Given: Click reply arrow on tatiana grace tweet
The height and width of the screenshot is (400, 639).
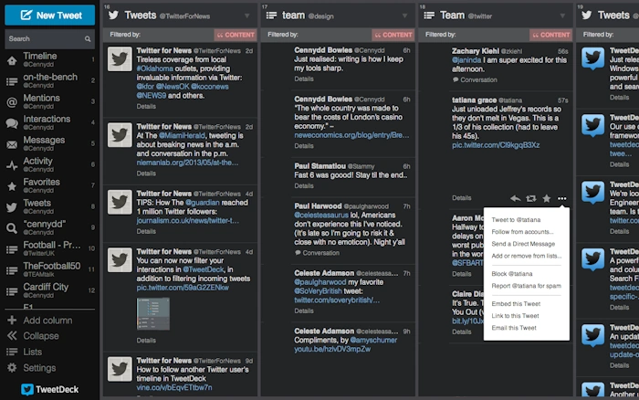Looking at the screenshot, I should pyautogui.click(x=516, y=198).
